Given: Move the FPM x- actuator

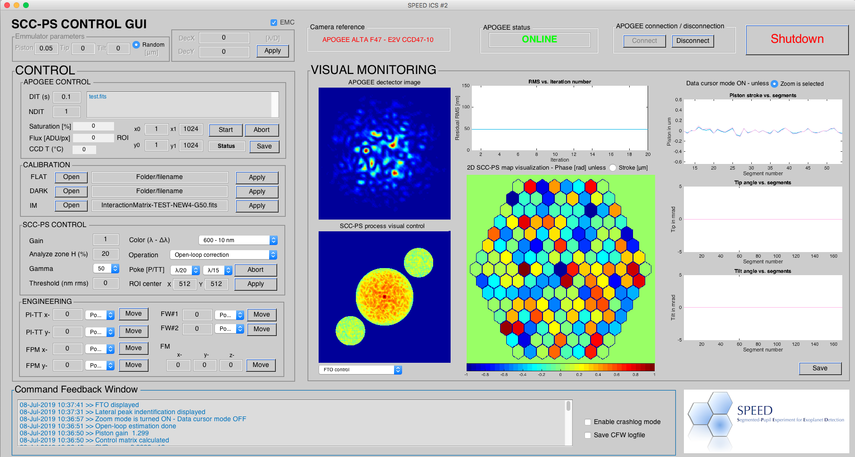Looking at the screenshot, I should point(133,348).
